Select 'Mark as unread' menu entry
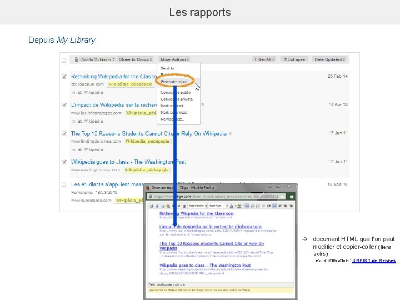Screen dimensions: 400x300 click(174, 112)
